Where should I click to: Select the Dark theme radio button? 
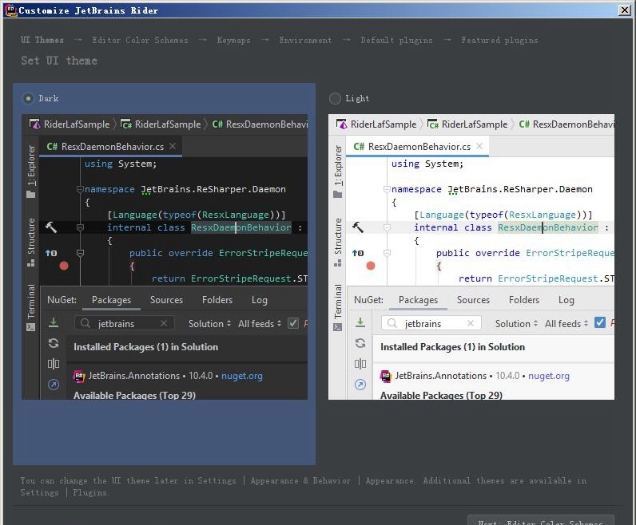[28, 98]
